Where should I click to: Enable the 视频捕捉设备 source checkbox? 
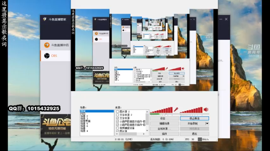117,128
